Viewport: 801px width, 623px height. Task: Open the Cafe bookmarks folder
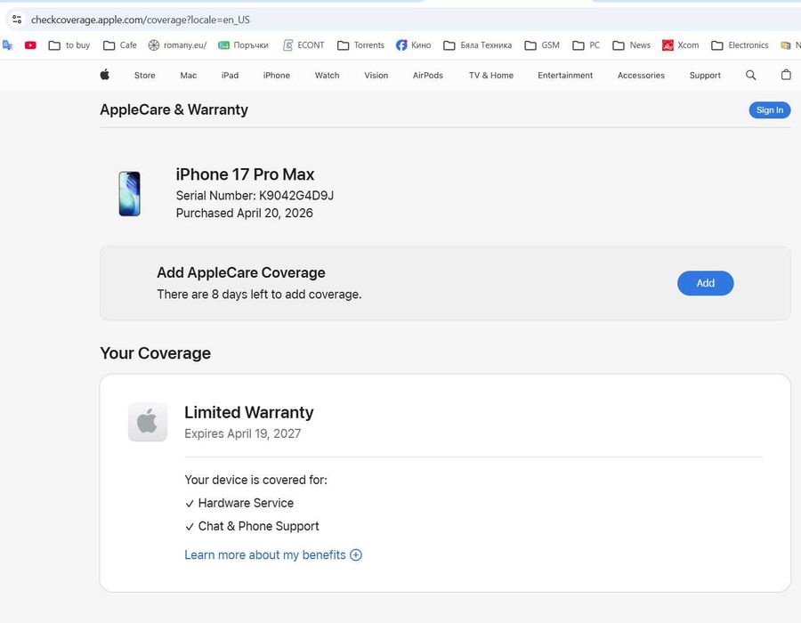point(120,45)
